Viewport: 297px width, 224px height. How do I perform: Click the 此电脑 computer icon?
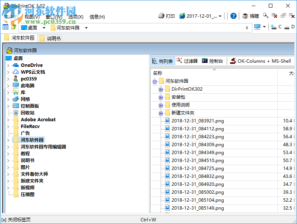16,86
